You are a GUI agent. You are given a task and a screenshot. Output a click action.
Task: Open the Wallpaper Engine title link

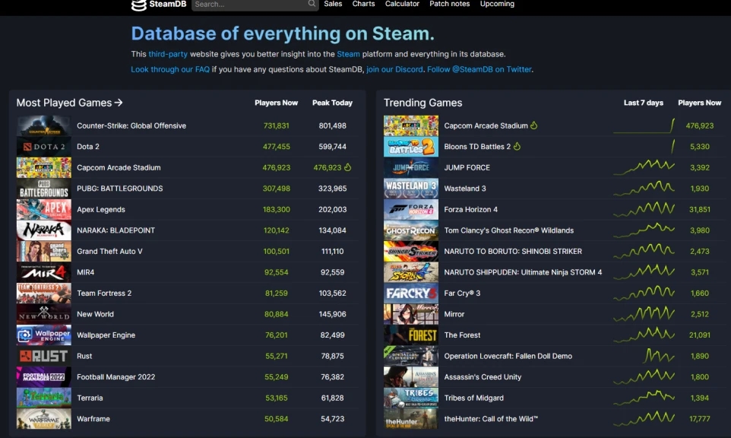click(106, 335)
